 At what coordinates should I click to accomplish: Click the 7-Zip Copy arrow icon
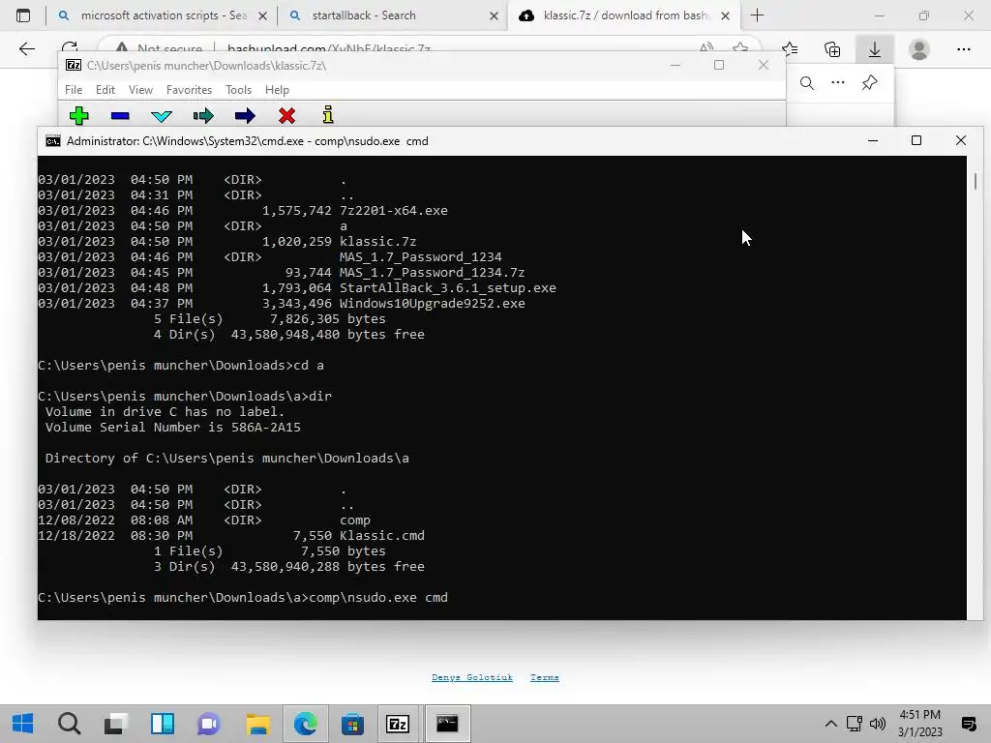click(203, 116)
